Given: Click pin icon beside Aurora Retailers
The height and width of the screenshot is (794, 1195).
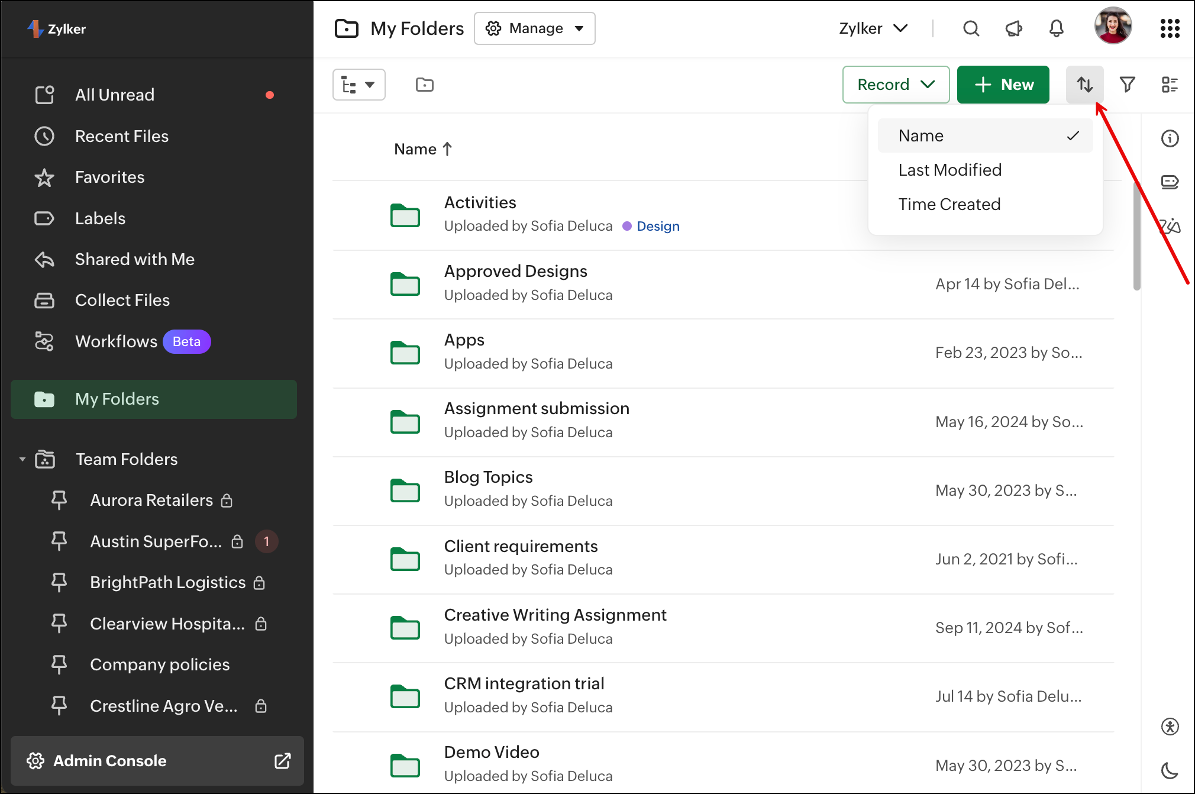Looking at the screenshot, I should (59, 501).
